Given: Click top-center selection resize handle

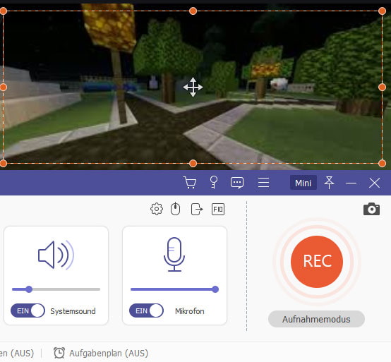Looking at the screenshot, I should (193, 11).
